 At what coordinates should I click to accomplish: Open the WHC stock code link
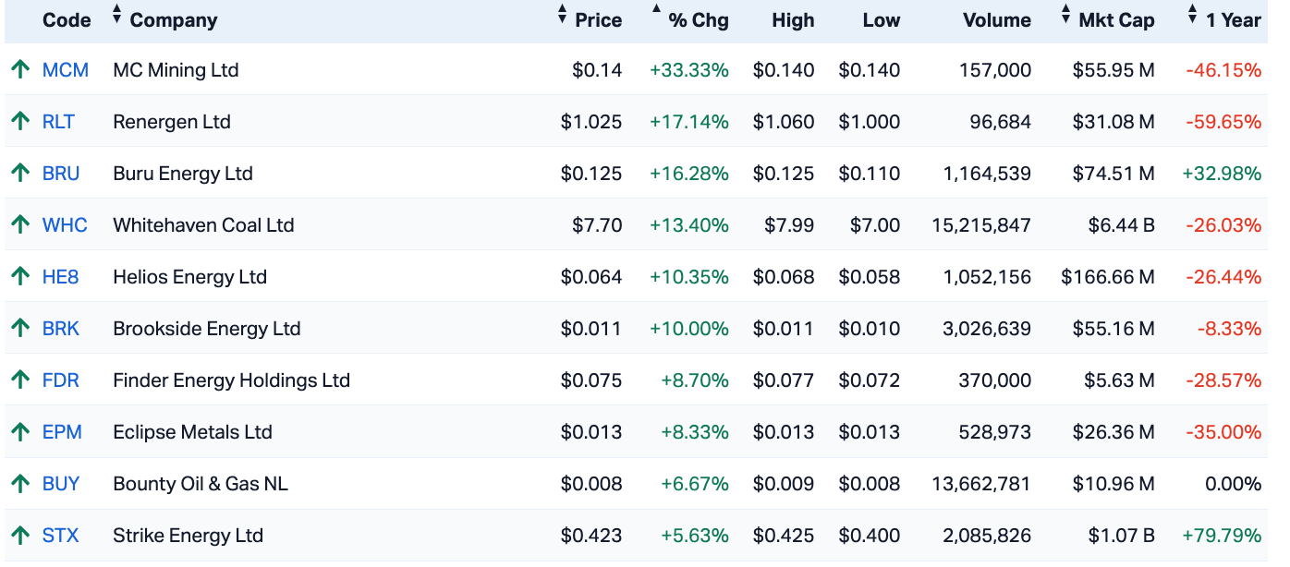(x=65, y=225)
